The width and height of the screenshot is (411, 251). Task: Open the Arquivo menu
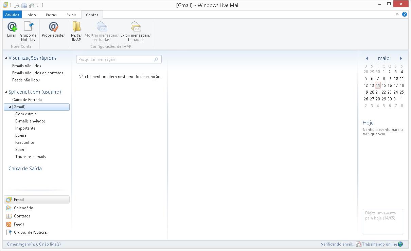12,15
